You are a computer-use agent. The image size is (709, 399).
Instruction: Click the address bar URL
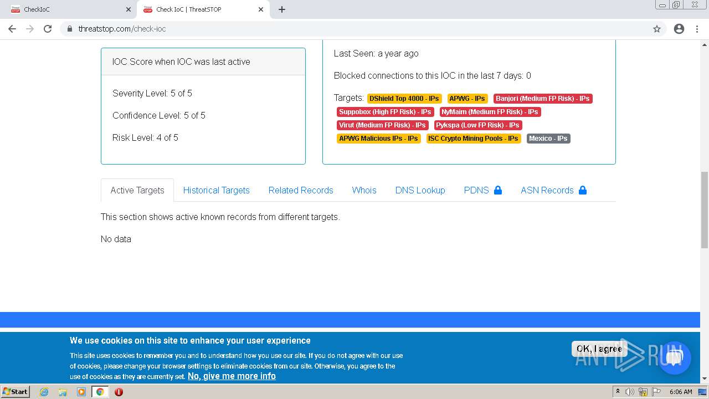(122, 29)
